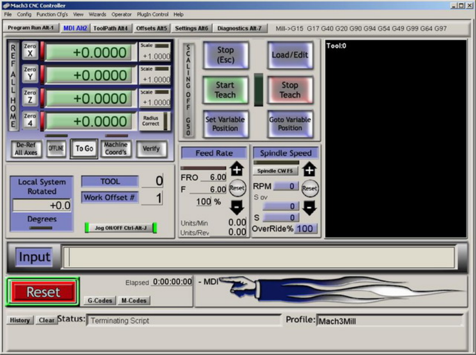Switch to MDI Alt2 tab

coord(75,28)
